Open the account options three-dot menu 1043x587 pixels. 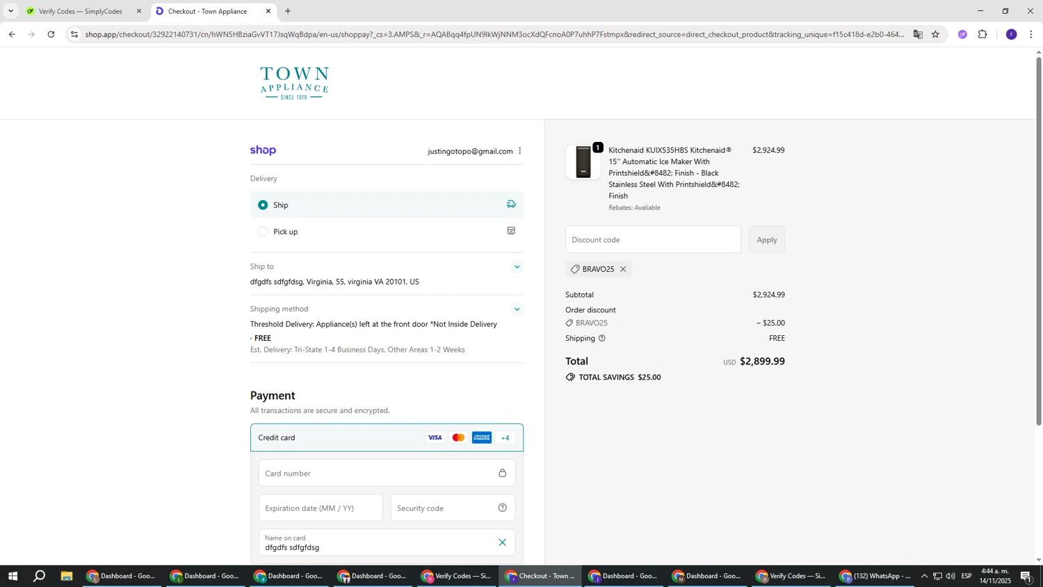coord(519,151)
